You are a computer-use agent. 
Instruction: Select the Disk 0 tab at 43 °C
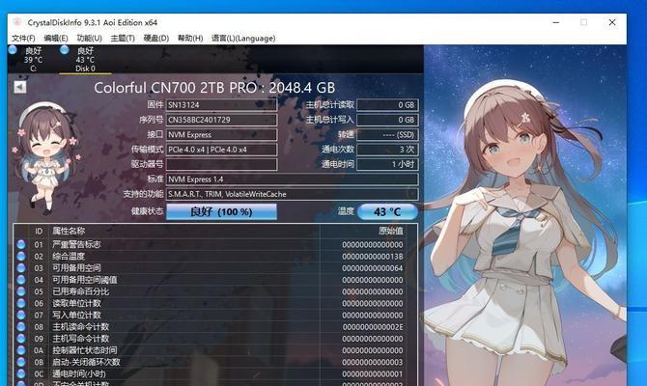tap(85, 60)
